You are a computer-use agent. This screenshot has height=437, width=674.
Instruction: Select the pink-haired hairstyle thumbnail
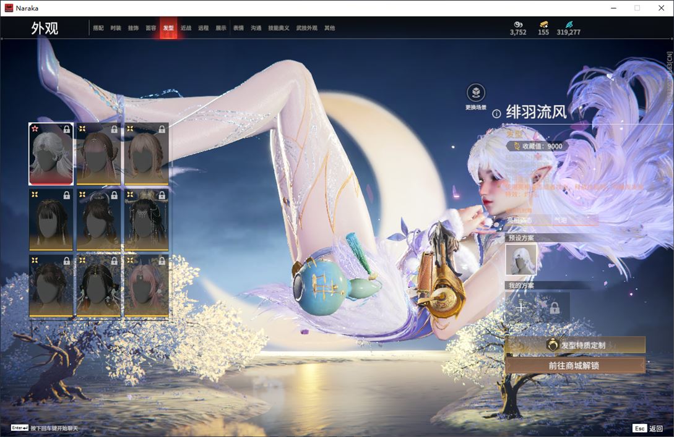(146, 286)
